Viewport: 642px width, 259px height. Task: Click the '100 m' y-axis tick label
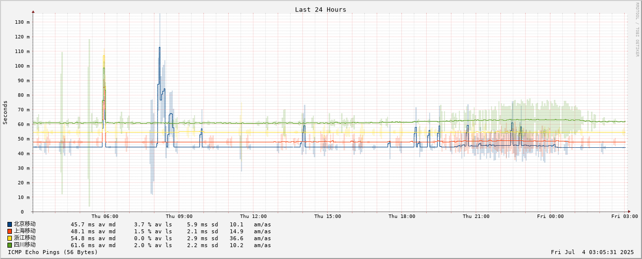point(22,66)
